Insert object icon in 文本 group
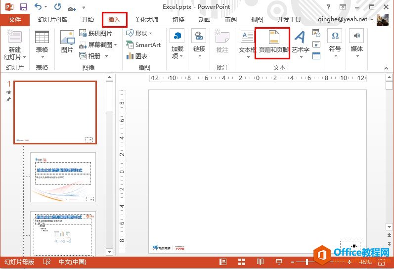 coord(316,56)
